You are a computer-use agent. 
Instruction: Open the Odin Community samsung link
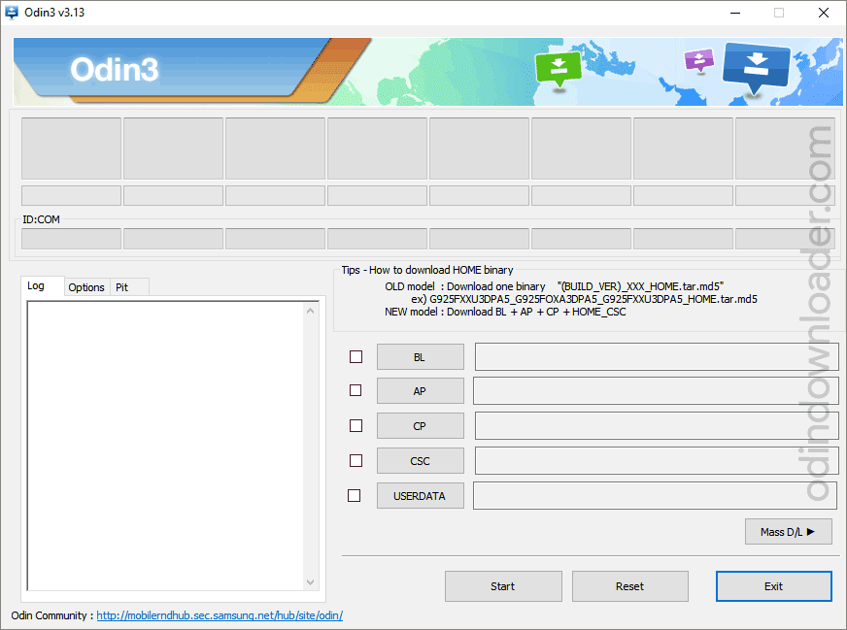coord(220,615)
